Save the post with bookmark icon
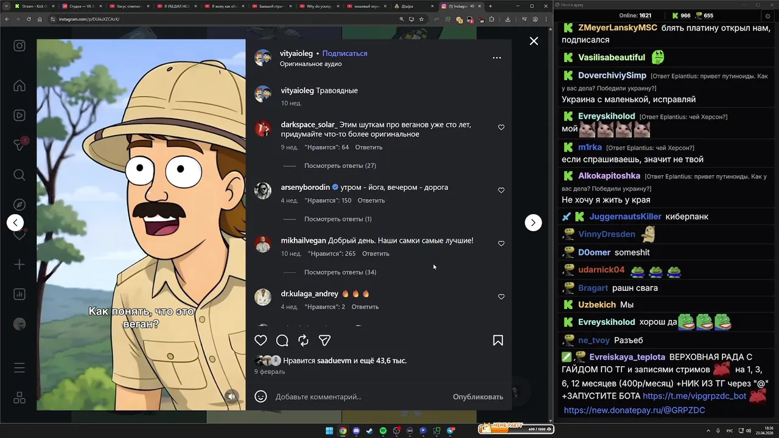 [498, 341]
